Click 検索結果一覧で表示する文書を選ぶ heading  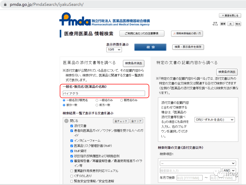(x=88, y=113)
